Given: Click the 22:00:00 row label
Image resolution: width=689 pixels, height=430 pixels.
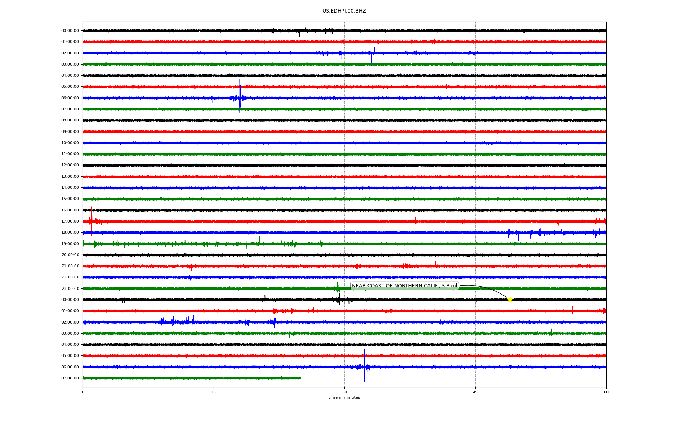Looking at the screenshot, I should point(70,277).
